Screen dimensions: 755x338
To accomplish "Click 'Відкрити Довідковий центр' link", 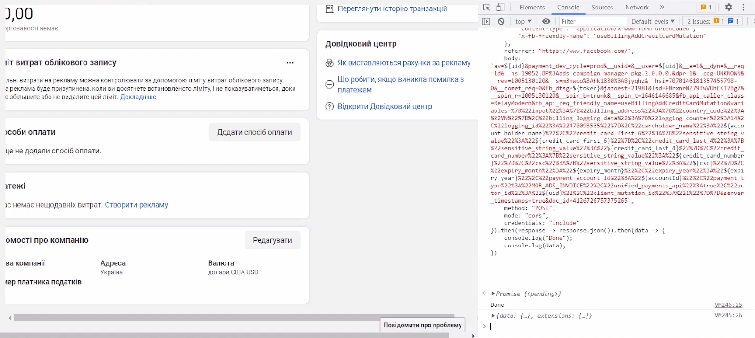I will 385,107.
